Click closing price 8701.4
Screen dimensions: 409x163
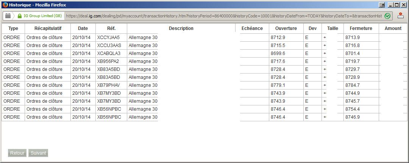tap(353, 53)
